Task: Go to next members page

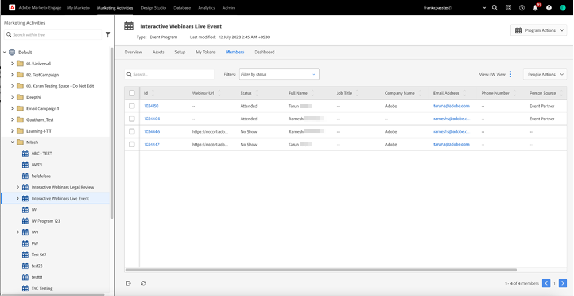Action: [563, 283]
